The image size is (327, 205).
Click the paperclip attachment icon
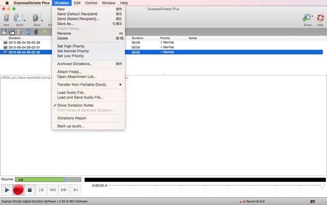coord(36,32)
